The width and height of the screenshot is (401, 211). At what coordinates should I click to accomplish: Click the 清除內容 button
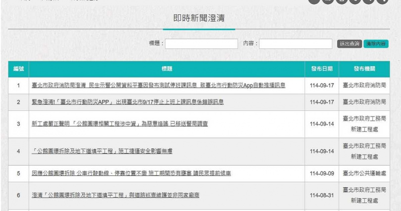point(376,43)
